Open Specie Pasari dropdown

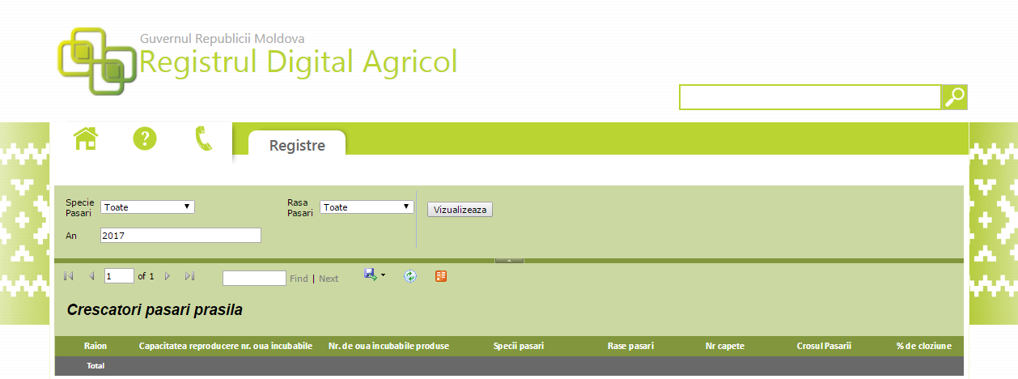147,207
